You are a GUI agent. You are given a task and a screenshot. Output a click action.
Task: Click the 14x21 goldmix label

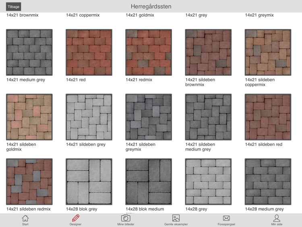[140, 15]
